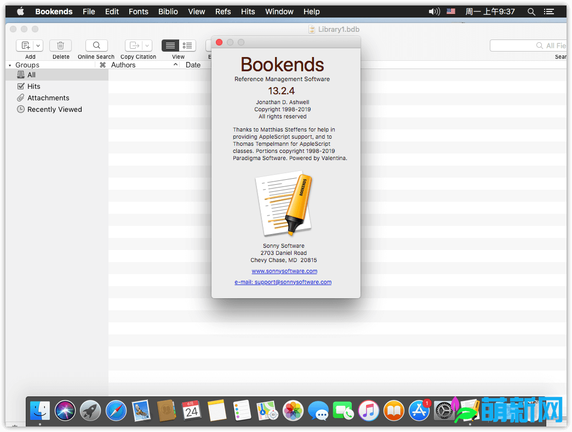Viewport: 572px width, 432px height.
Task: Open Launchpad rocket in the Dock
Action: pos(90,411)
